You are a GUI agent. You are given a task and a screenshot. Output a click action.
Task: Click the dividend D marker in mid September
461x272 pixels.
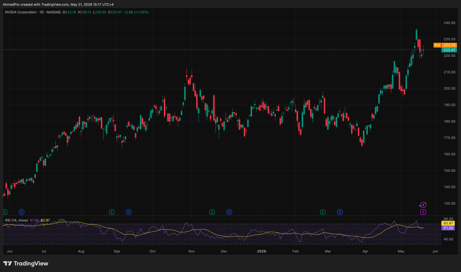pos(129,212)
